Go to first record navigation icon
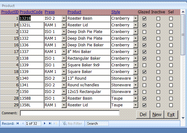 [17, 123]
